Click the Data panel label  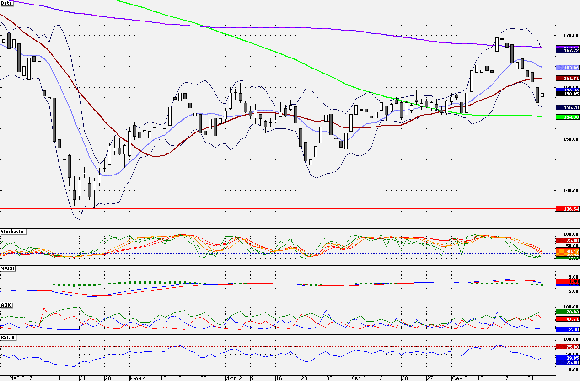click(7, 3)
